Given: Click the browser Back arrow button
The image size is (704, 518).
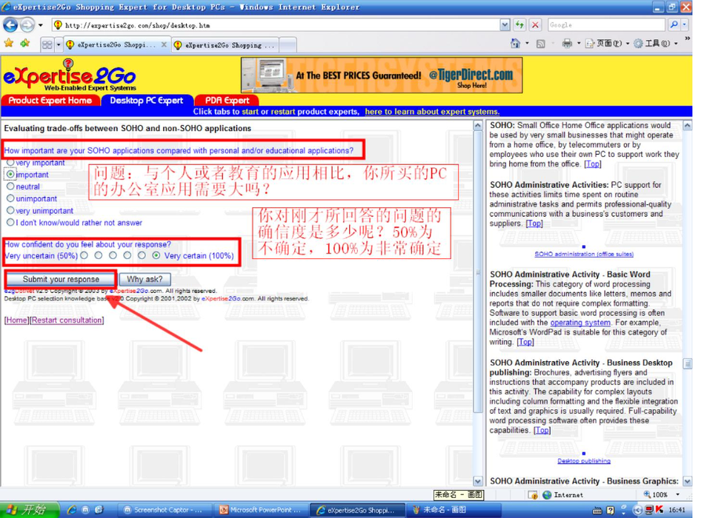Looking at the screenshot, I should click(10, 24).
